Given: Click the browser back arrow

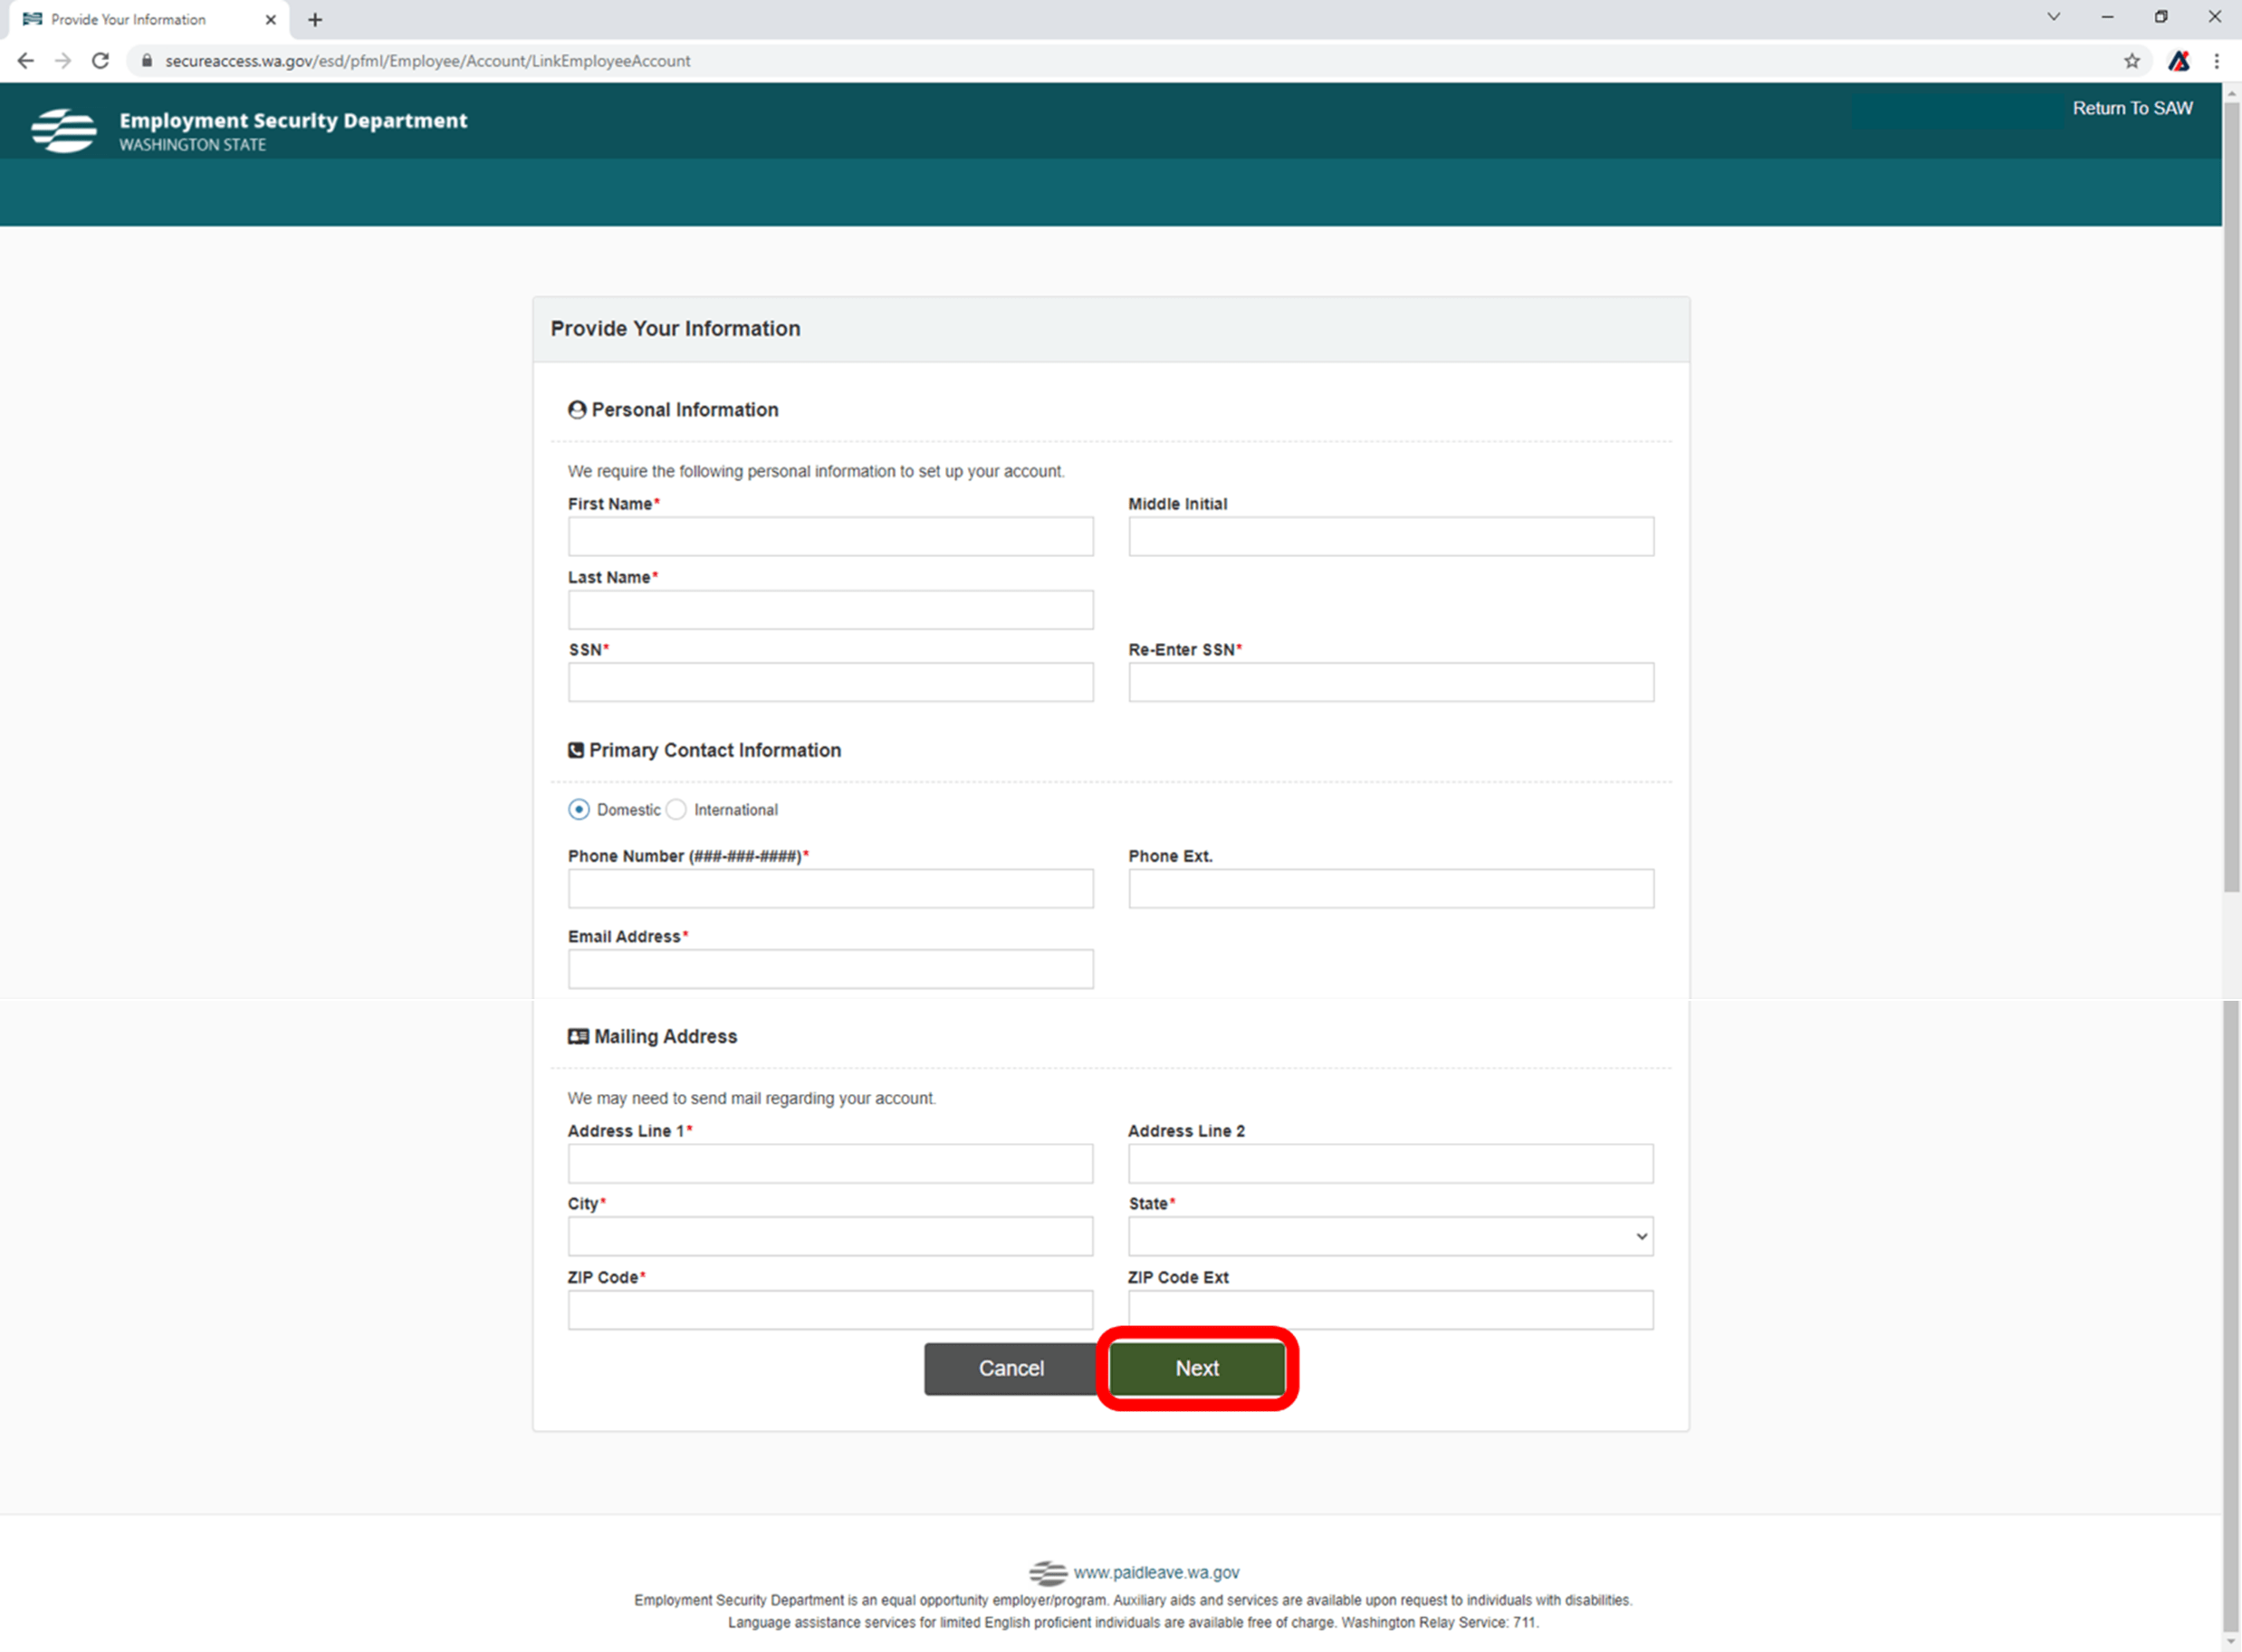Looking at the screenshot, I should pyautogui.click(x=25, y=61).
